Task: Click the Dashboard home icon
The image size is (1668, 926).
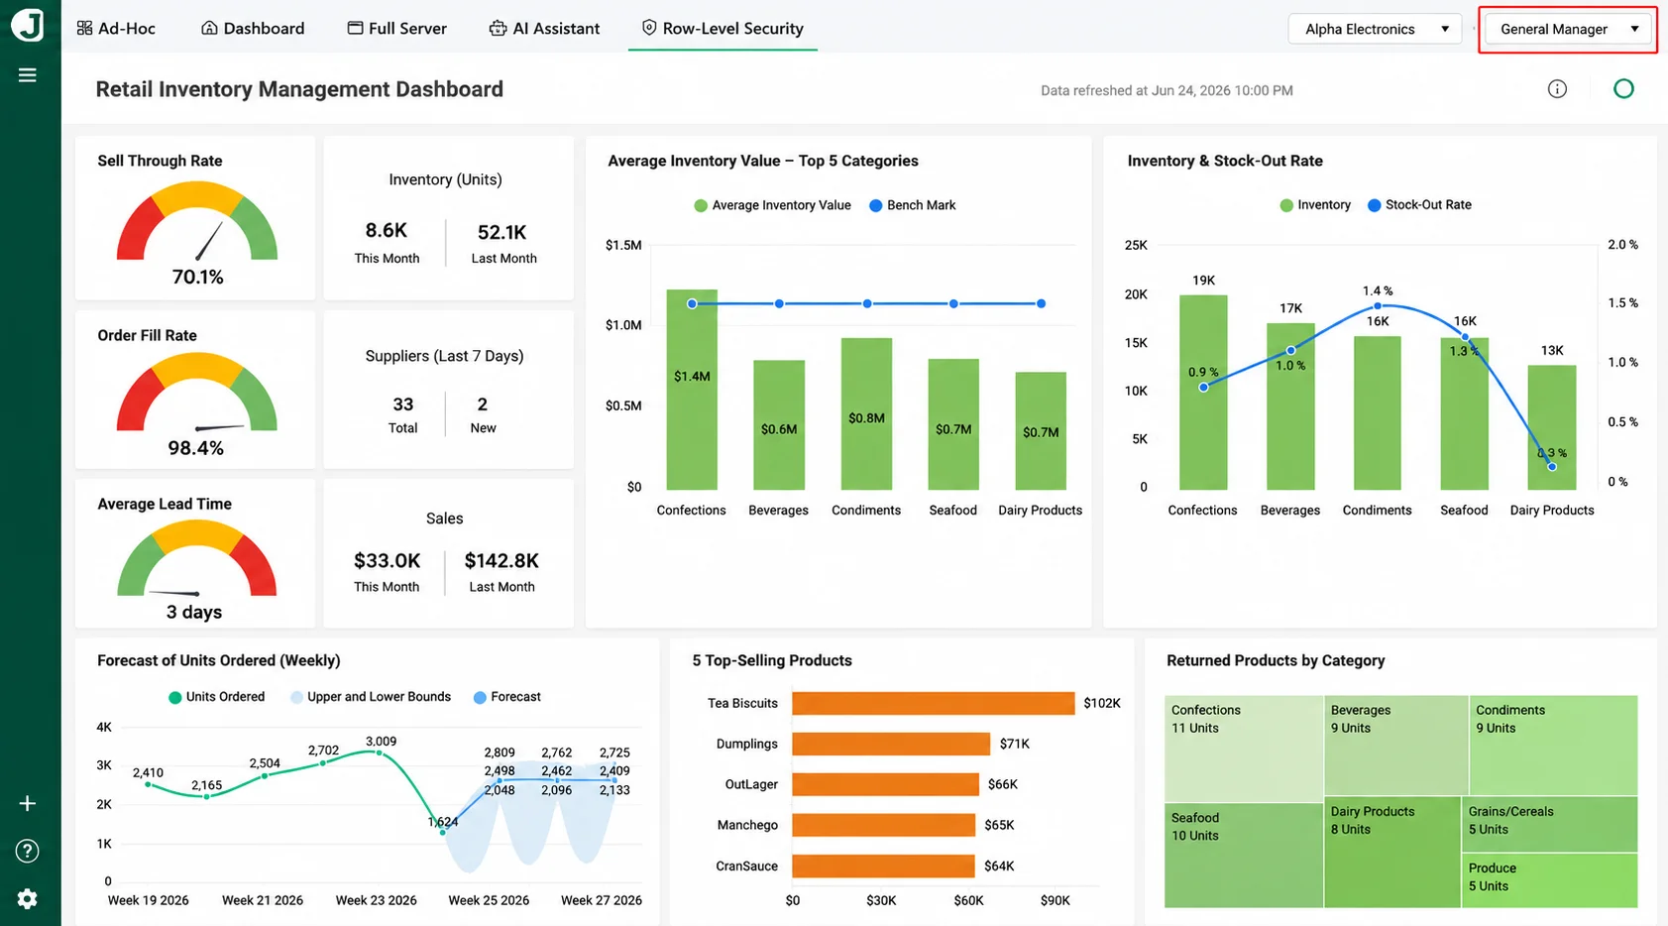Action: (209, 28)
